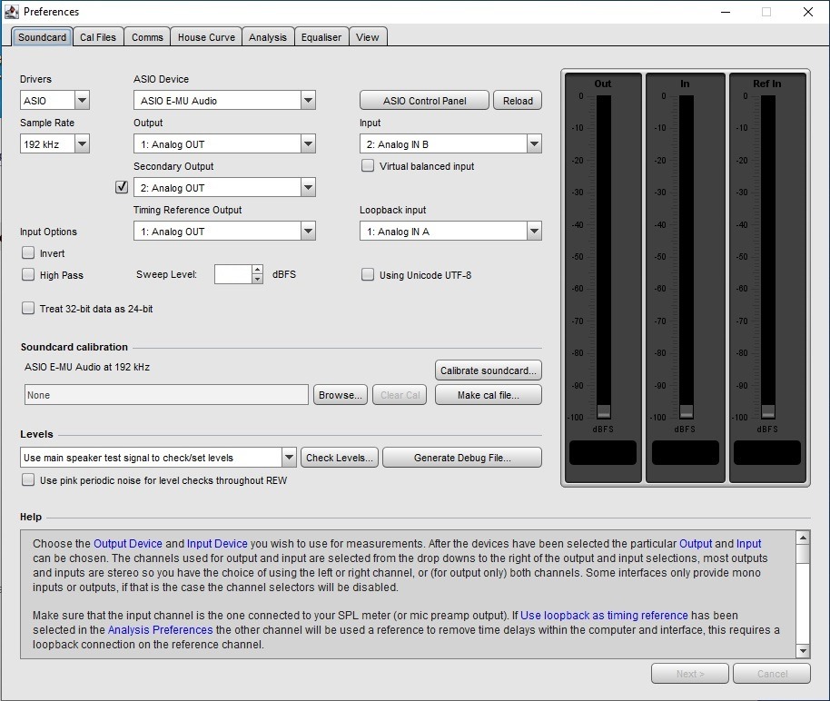Click the Help scrollbar up arrow

pos(803,538)
